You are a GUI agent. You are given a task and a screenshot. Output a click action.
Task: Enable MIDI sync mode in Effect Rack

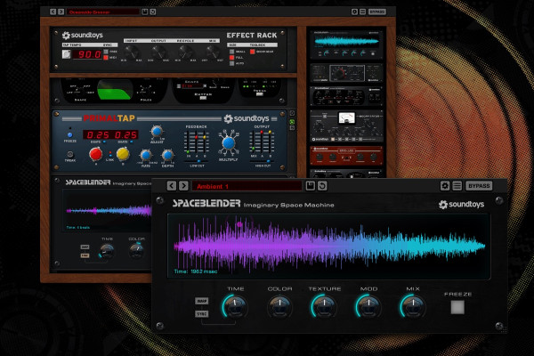click(106, 58)
